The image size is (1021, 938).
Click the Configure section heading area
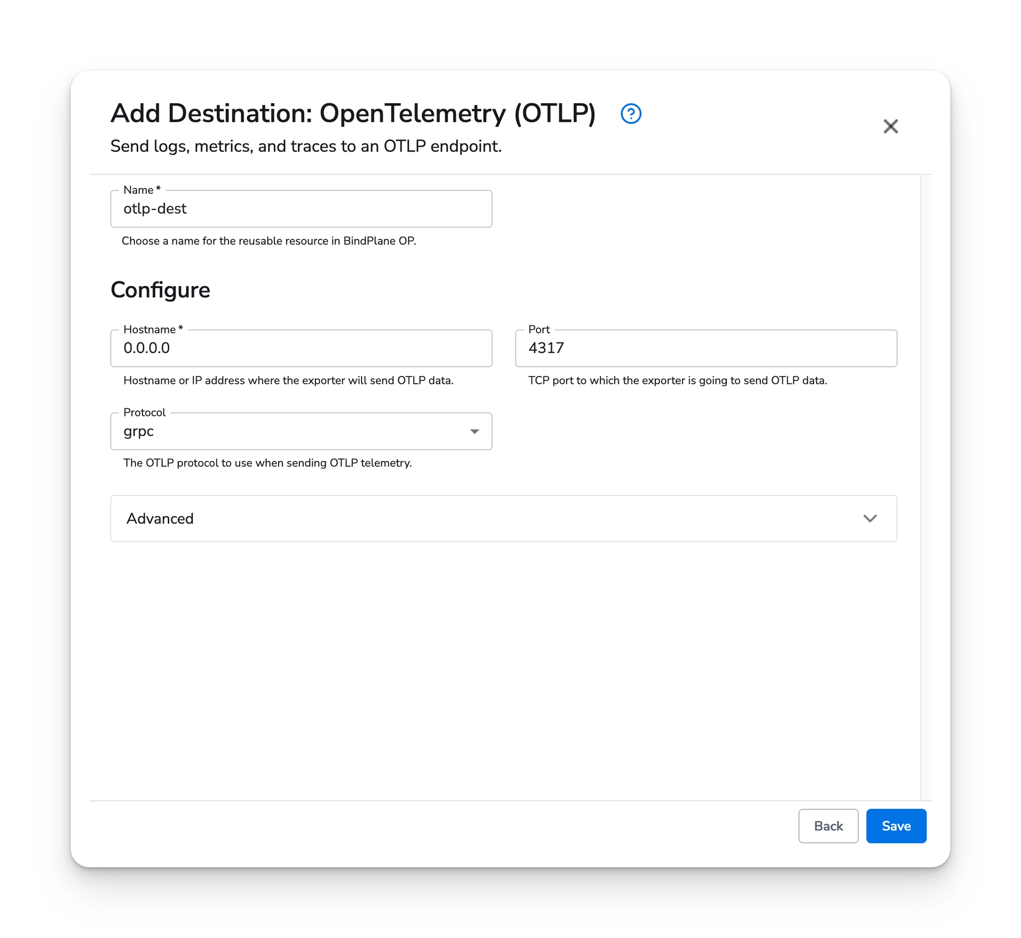[160, 290]
